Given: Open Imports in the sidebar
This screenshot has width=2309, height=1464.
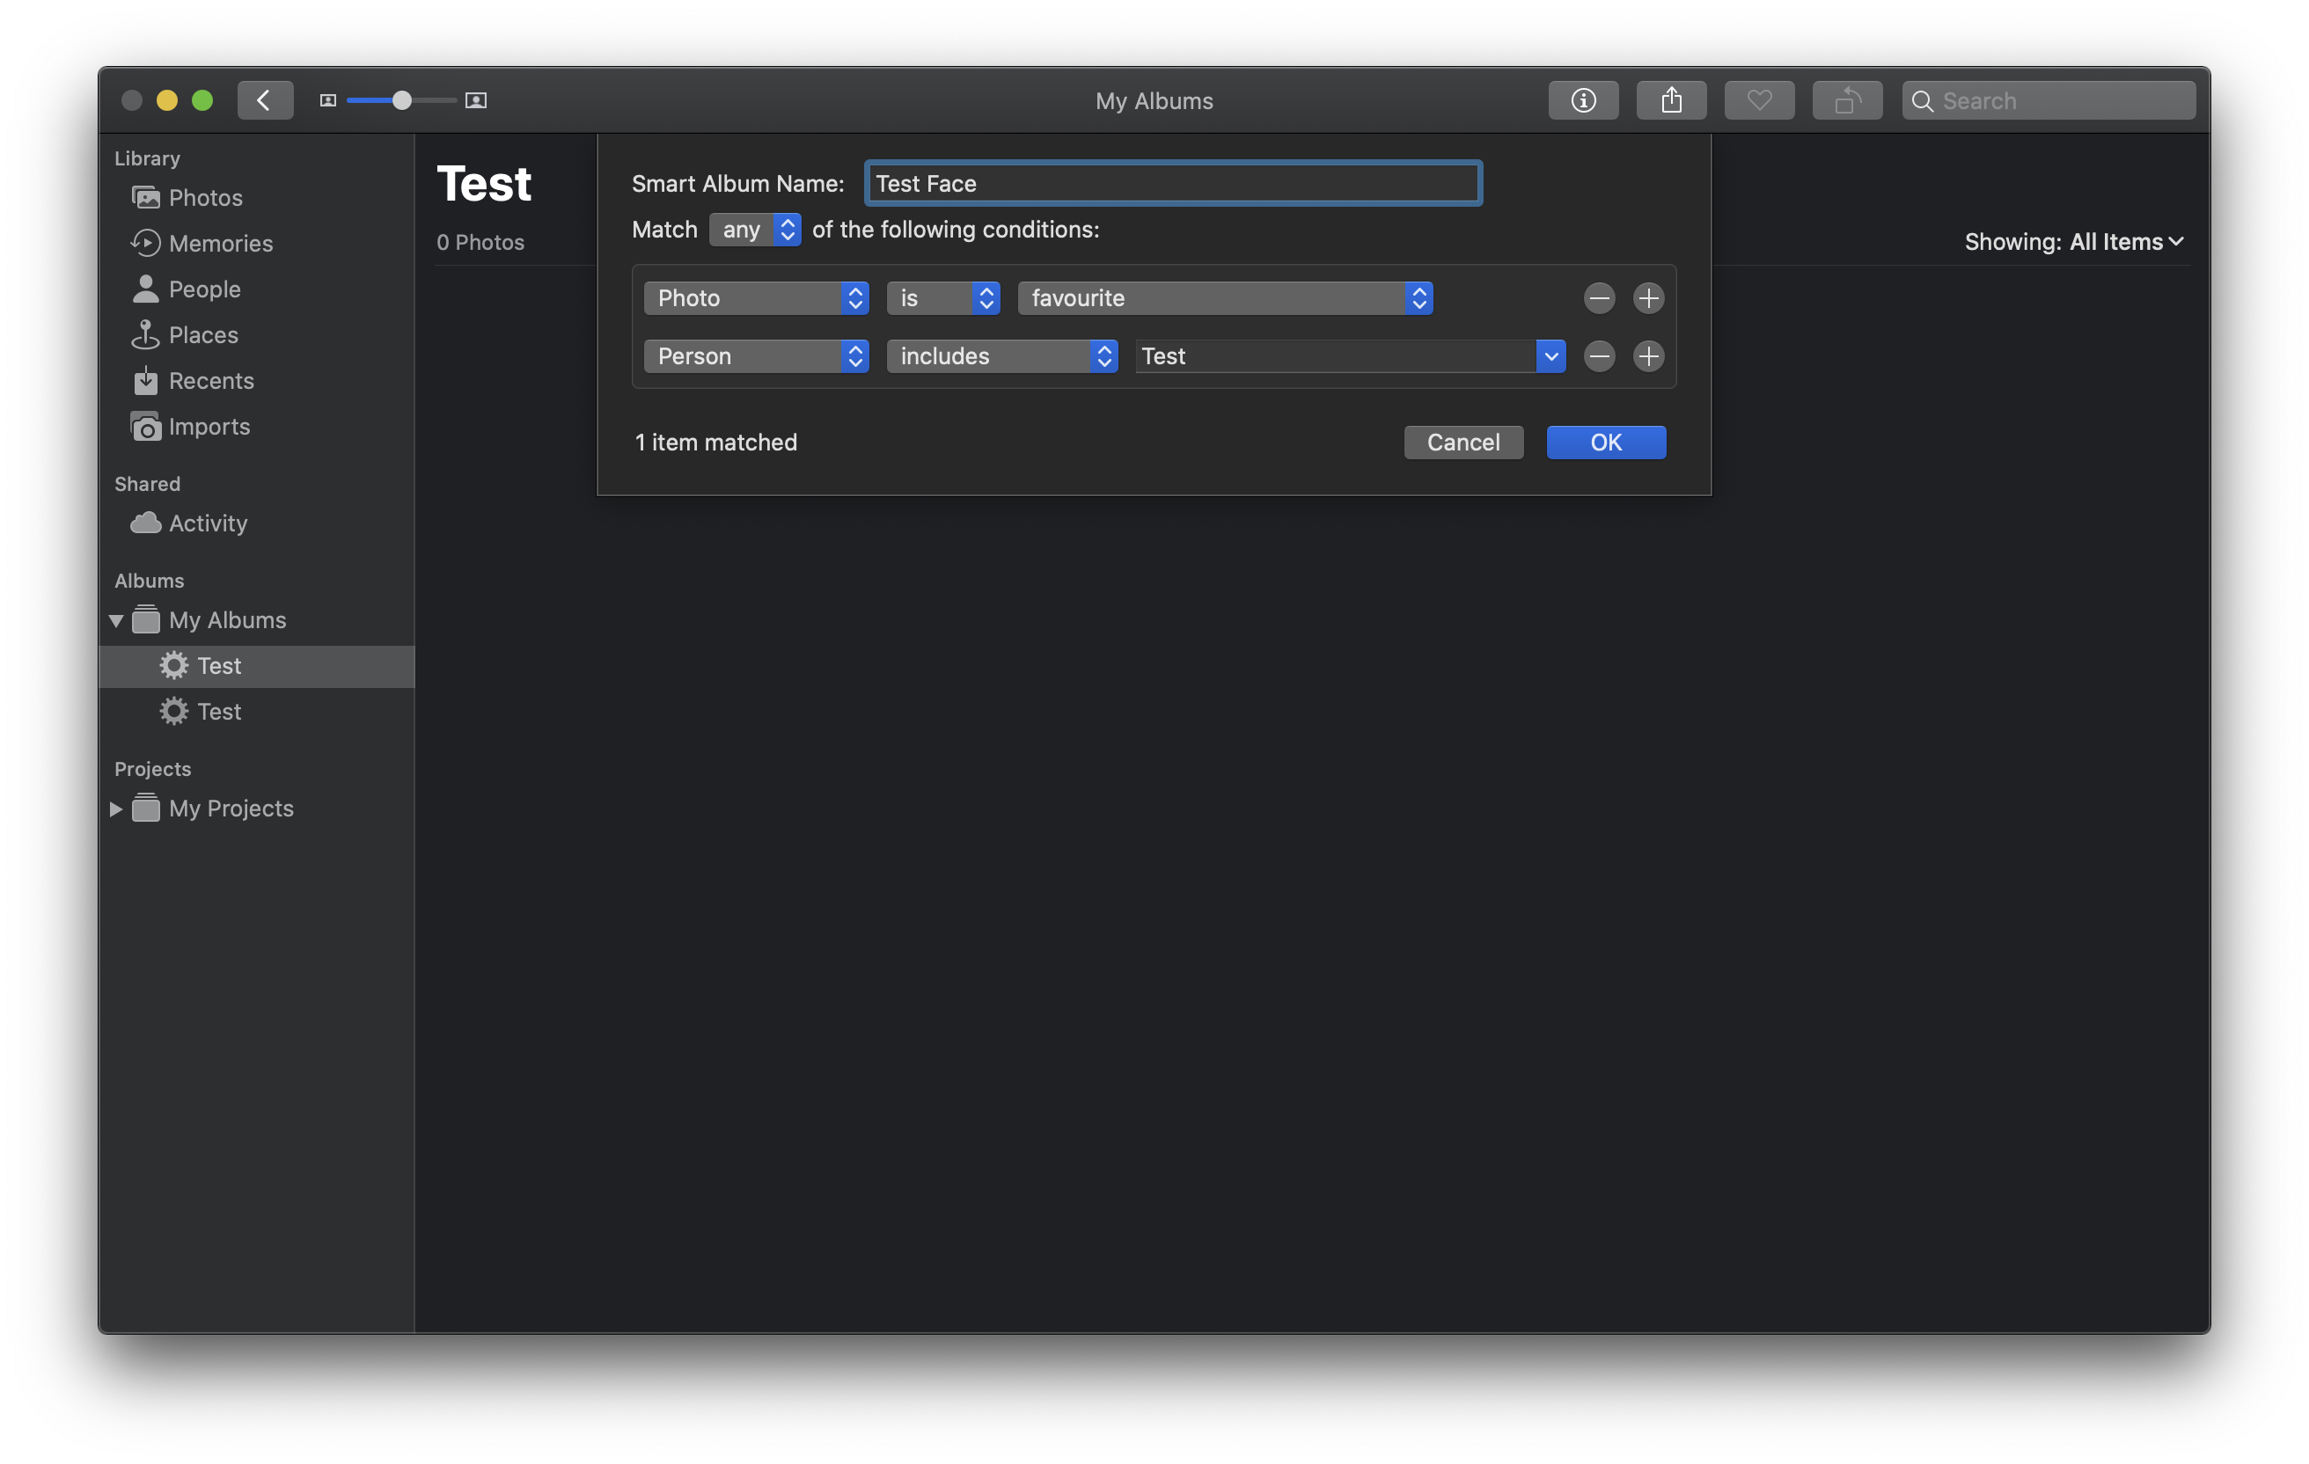Looking at the screenshot, I should 209,427.
